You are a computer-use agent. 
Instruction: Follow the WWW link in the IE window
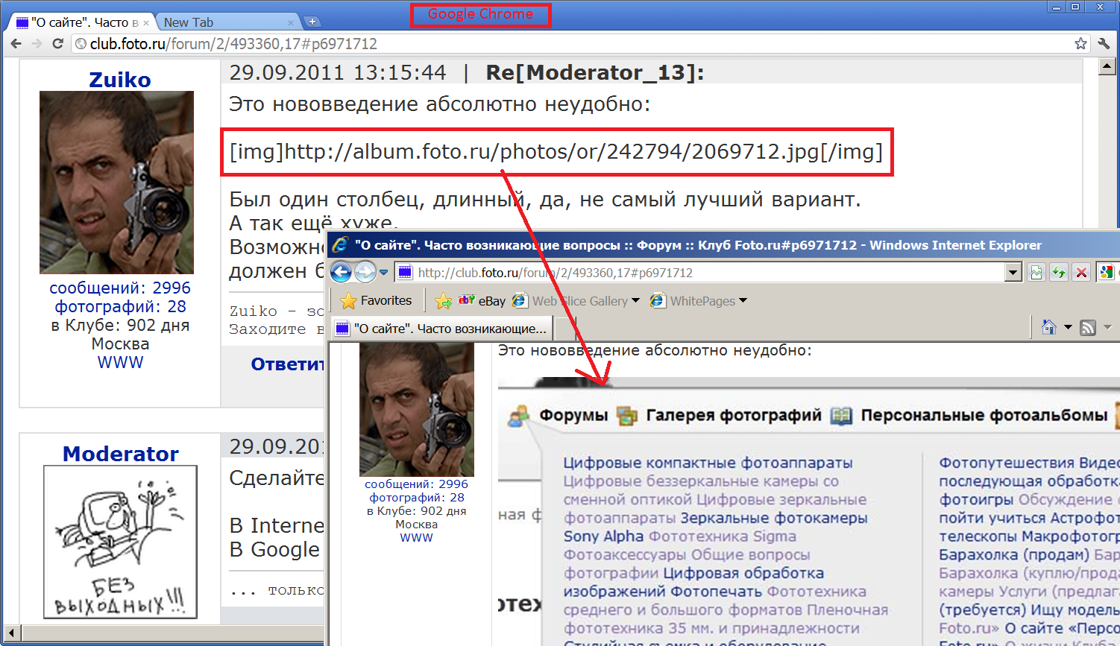pos(416,538)
